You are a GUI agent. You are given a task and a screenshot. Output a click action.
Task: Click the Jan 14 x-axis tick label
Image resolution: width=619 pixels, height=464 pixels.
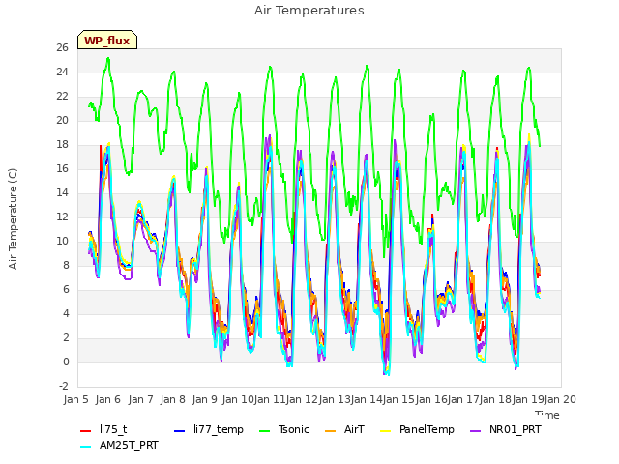(367, 399)
